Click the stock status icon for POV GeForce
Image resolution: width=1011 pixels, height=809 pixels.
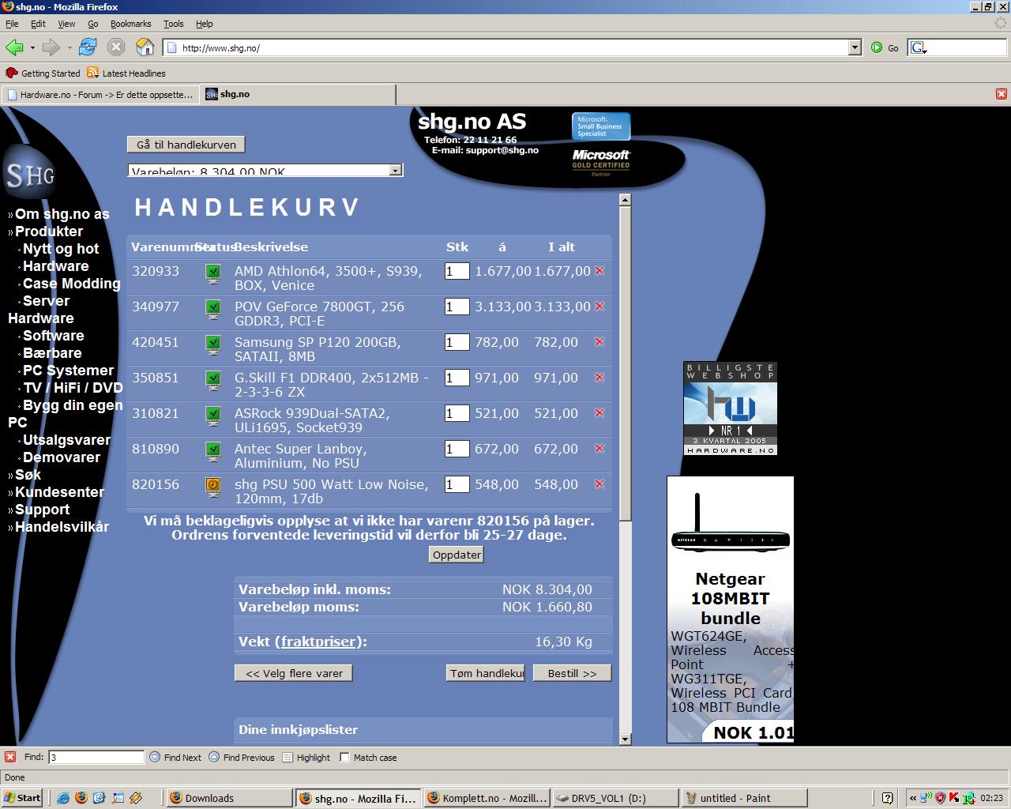[x=213, y=309]
